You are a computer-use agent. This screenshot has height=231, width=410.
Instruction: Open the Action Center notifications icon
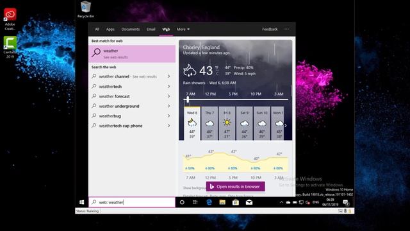point(346,202)
